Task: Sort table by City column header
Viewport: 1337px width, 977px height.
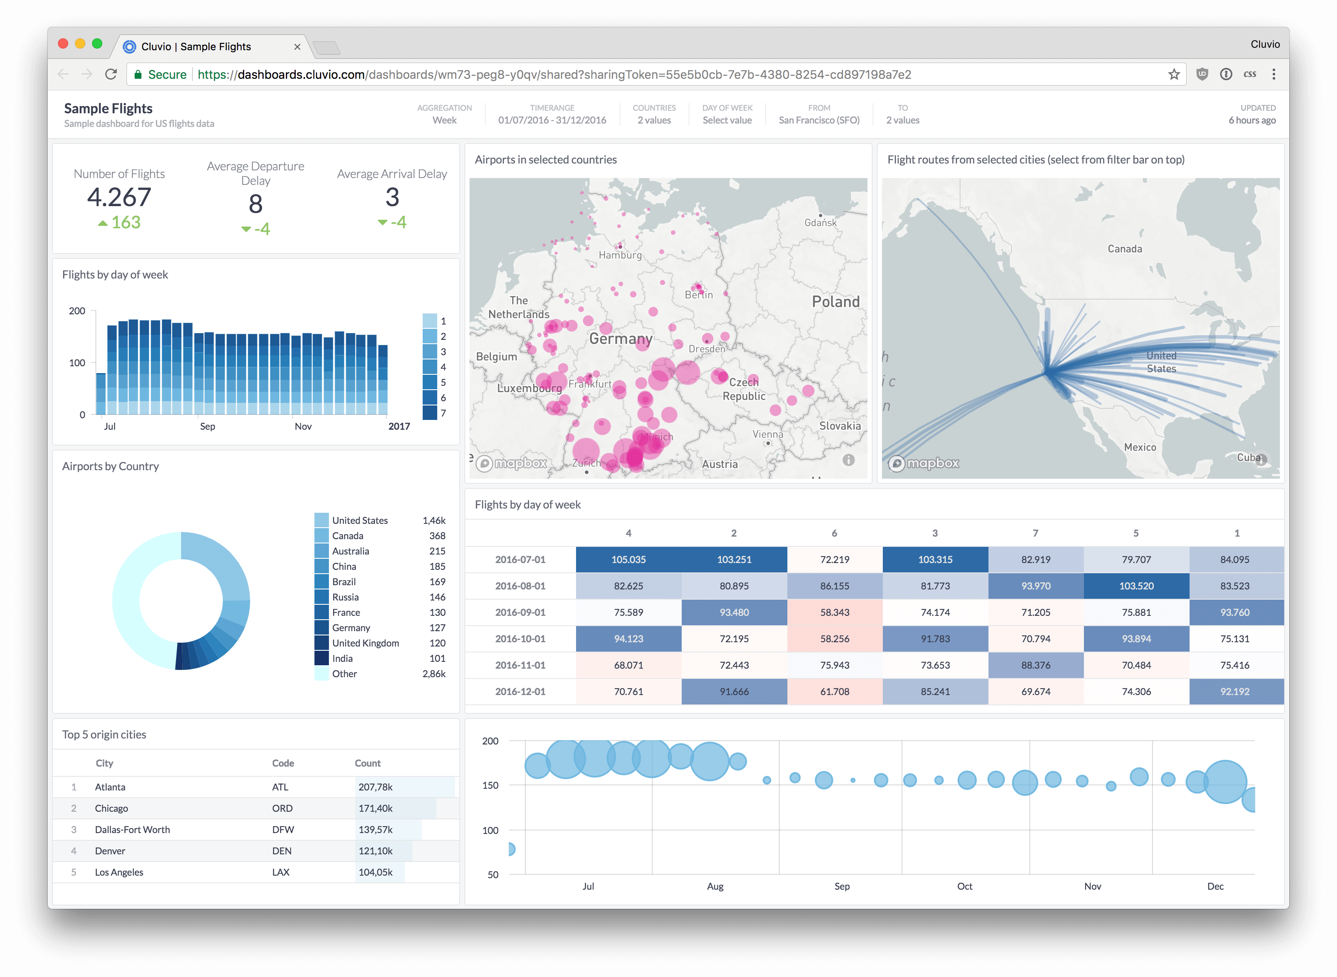Action: pyautogui.click(x=104, y=763)
